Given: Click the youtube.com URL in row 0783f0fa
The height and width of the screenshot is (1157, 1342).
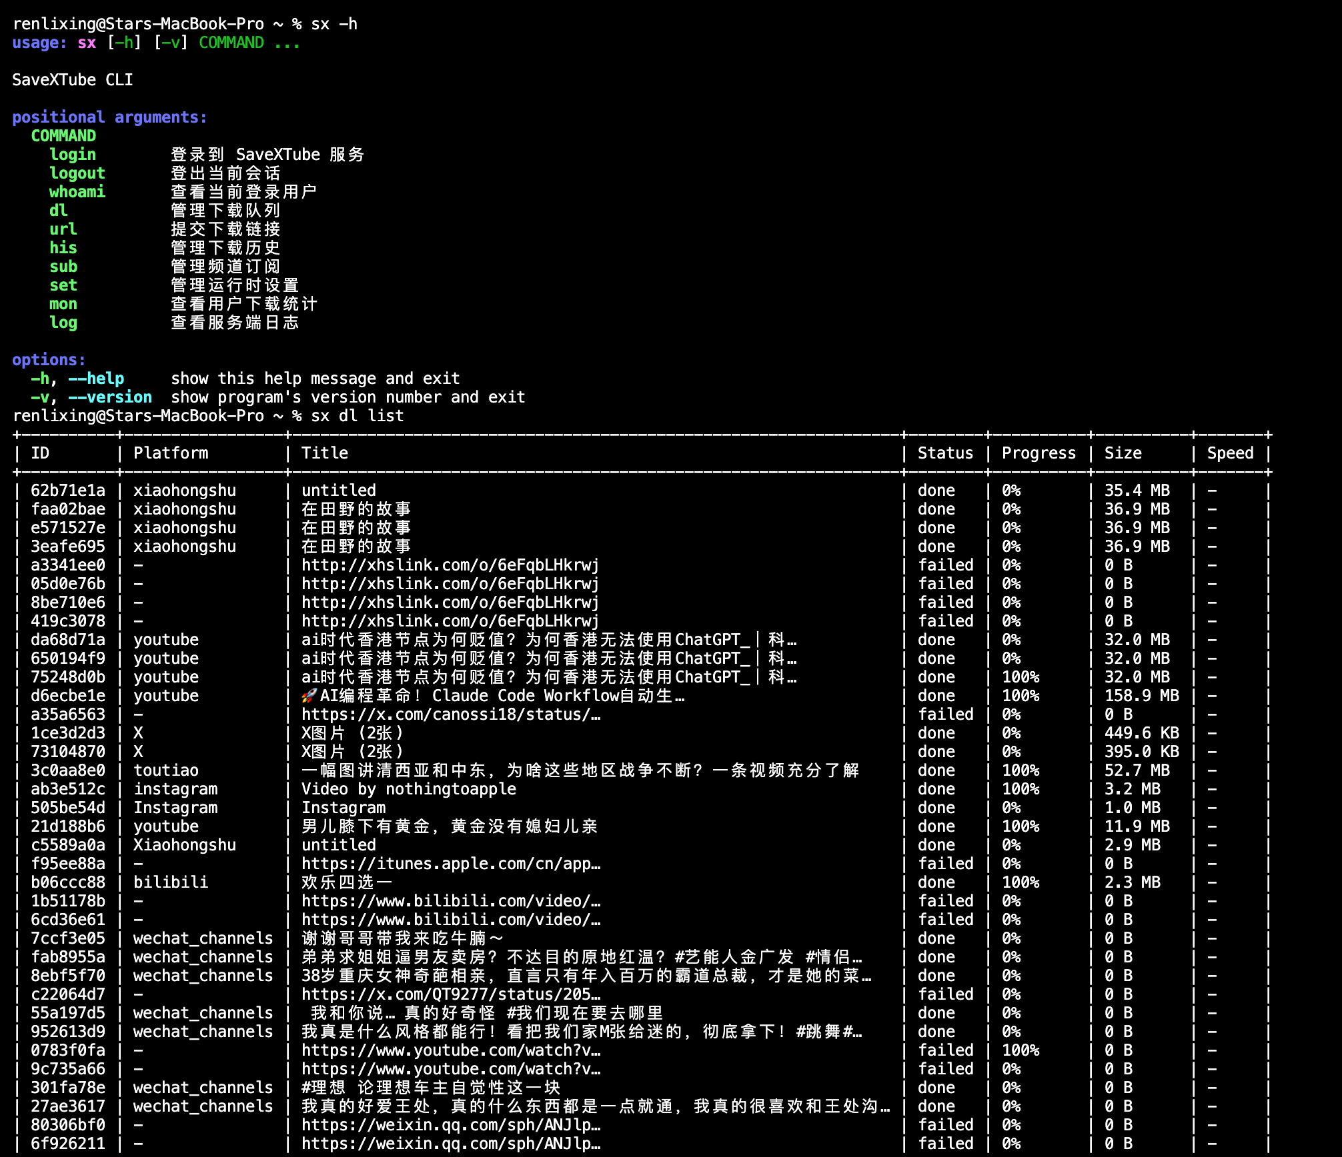Looking at the screenshot, I should point(451,1050).
